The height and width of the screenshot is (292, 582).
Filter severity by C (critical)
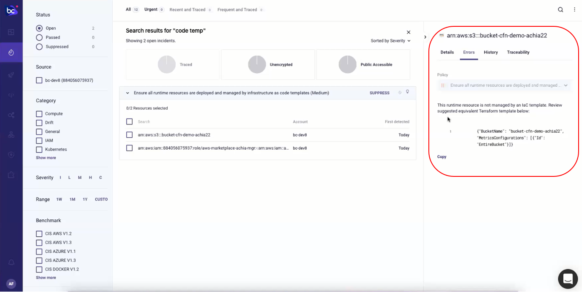[100, 178]
